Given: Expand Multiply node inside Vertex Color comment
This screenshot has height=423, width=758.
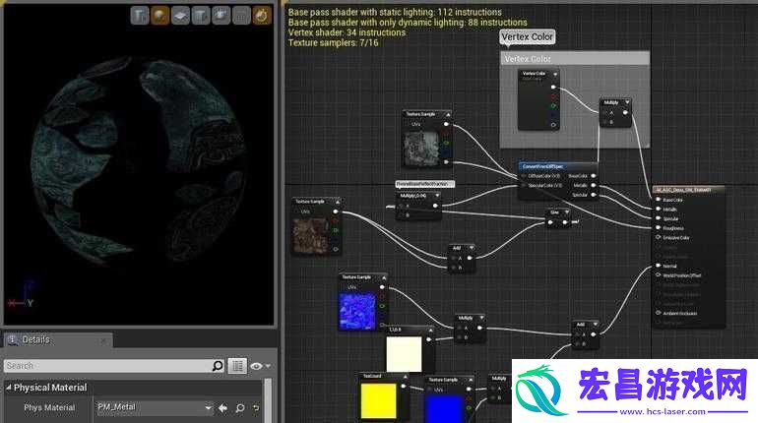Looking at the screenshot, I should coord(627,102).
